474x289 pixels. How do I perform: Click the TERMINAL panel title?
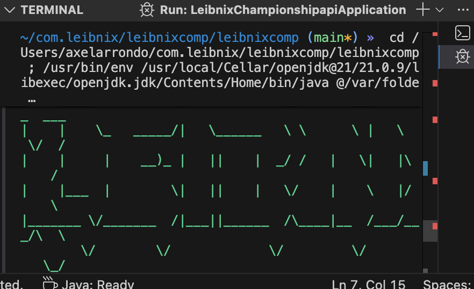pos(52,10)
